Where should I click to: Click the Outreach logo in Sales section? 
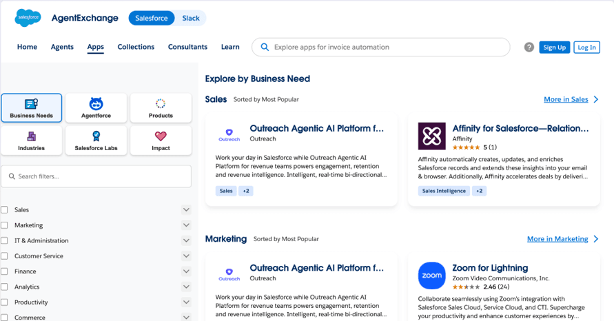229,135
